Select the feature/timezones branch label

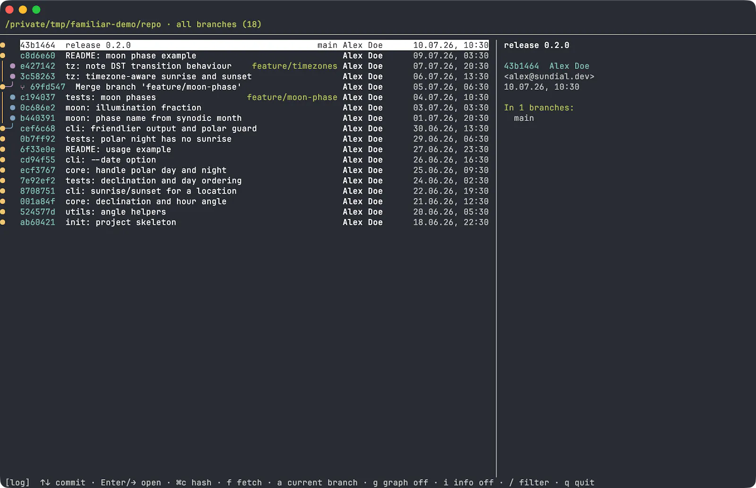click(294, 66)
